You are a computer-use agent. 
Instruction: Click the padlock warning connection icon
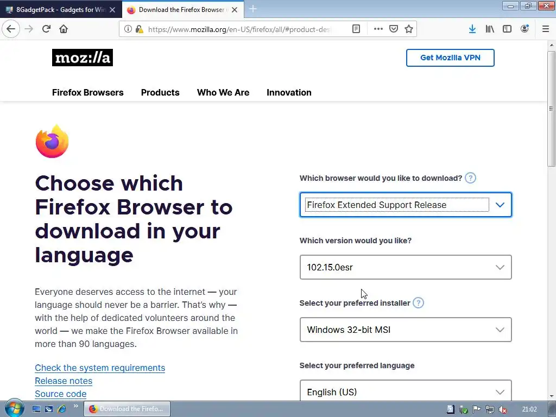(x=139, y=29)
